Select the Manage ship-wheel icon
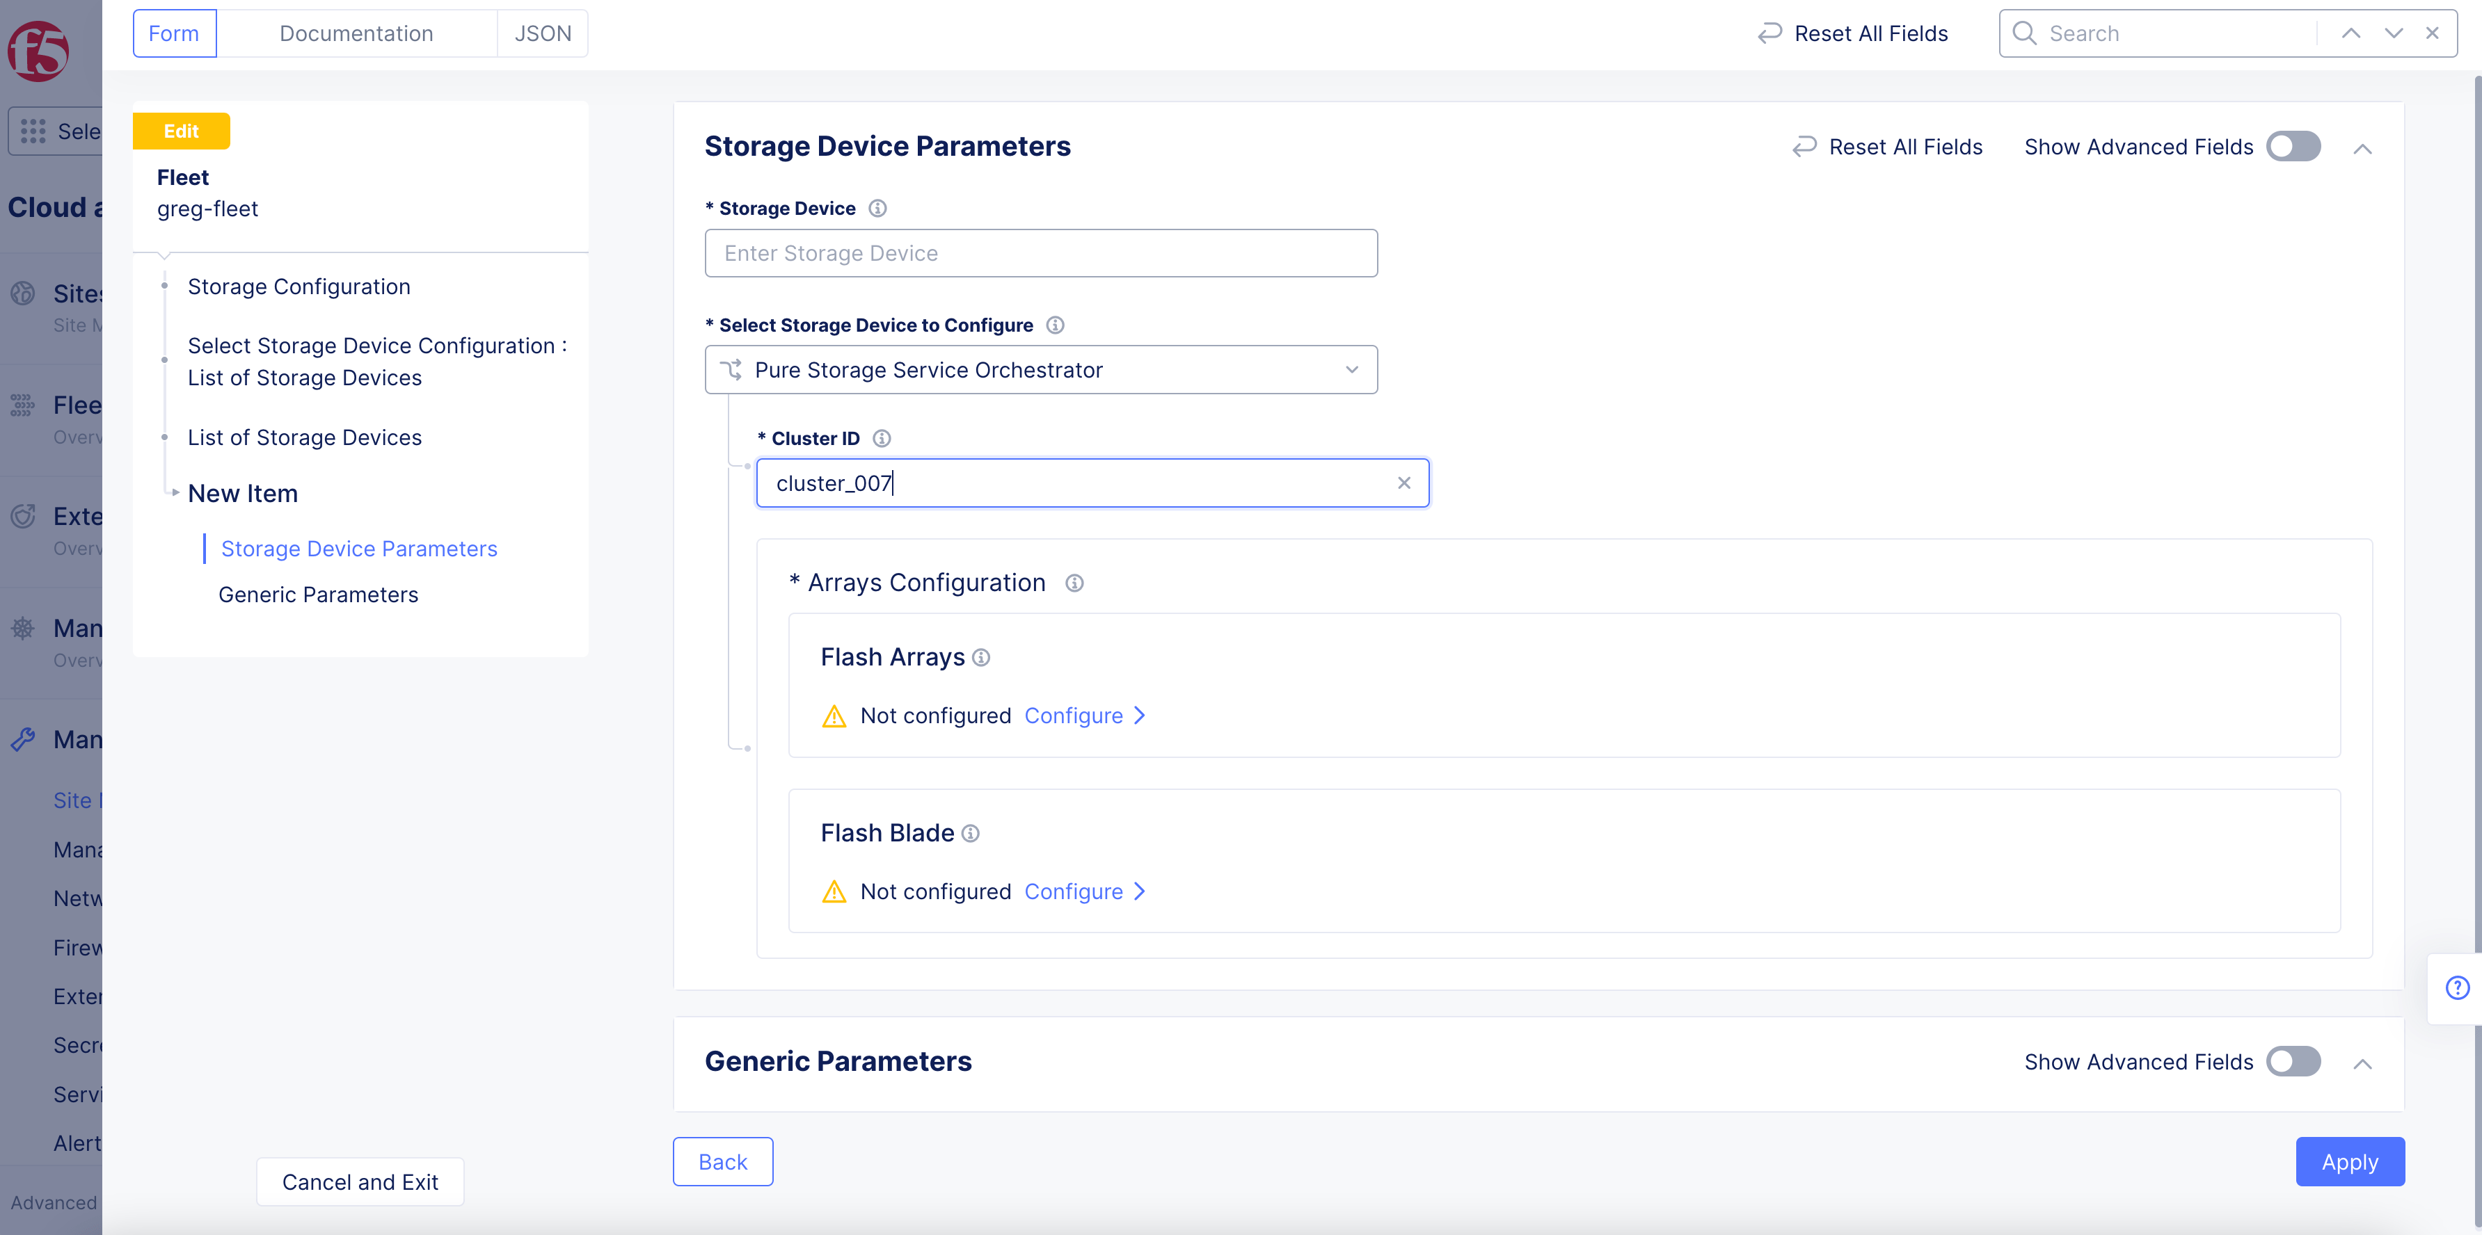The width and height of the screenshot is (2482, 1235). pyautogui.click(x=21, y=628)
